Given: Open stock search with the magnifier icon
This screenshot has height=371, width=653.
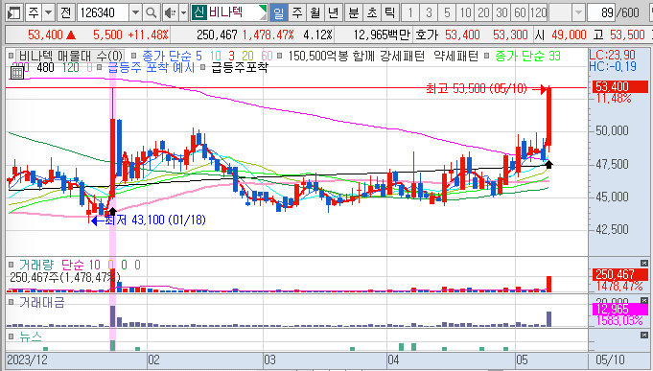Looking at the screenshot, I should tap(152, 12).
